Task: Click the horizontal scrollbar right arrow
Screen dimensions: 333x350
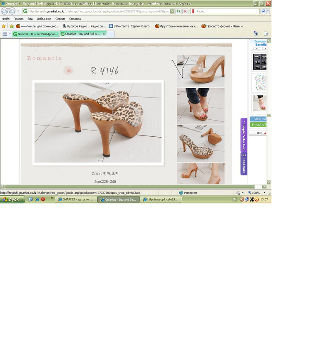Action: click(x=264, y=186)
